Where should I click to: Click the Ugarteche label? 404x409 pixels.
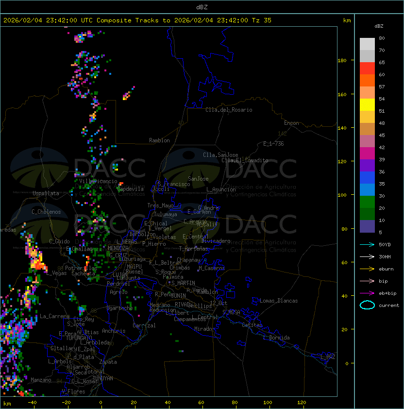click(x=120, y=308)
